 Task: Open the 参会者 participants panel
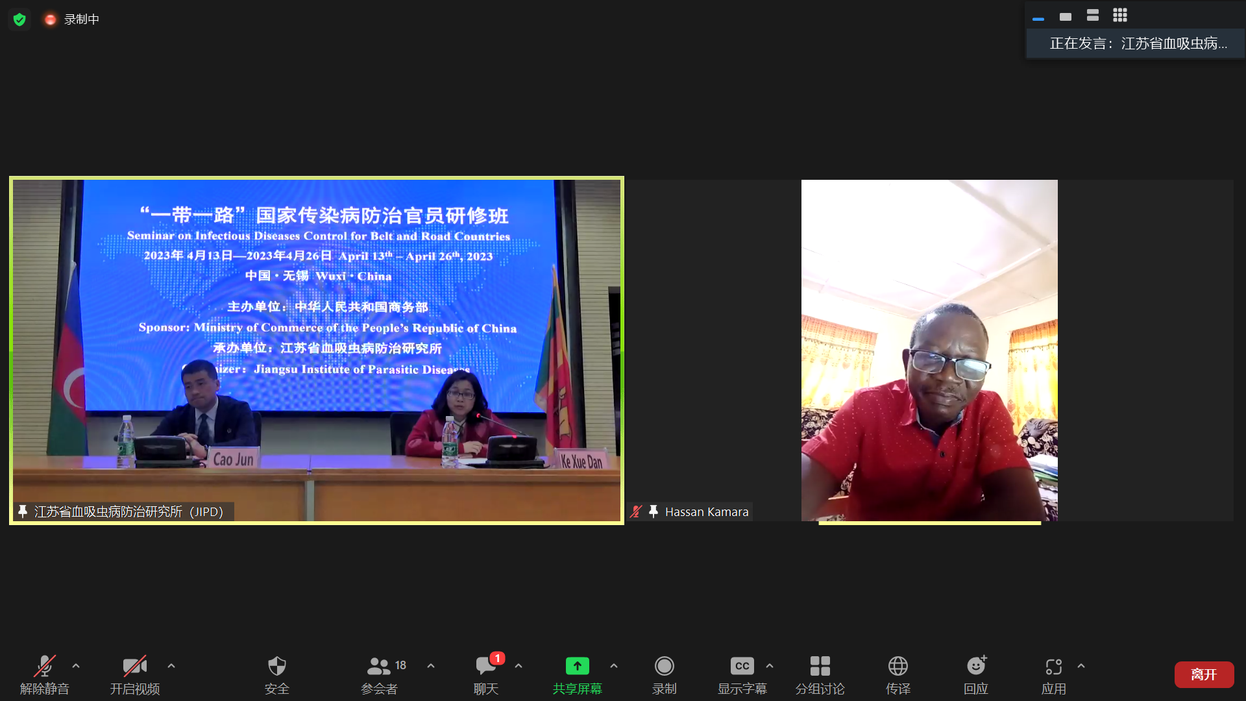coord(380,675)
